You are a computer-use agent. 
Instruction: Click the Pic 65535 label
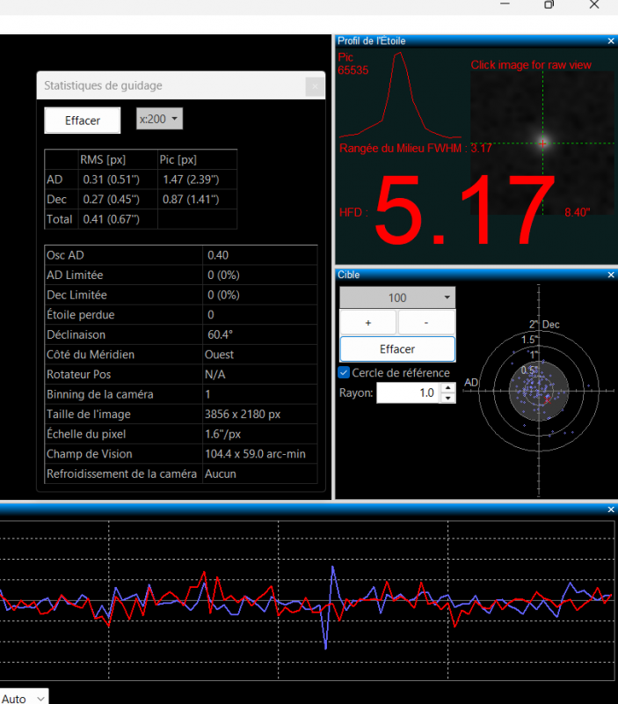353,63
